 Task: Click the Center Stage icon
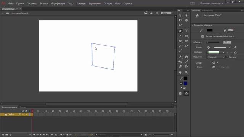[x=157, y=13]
